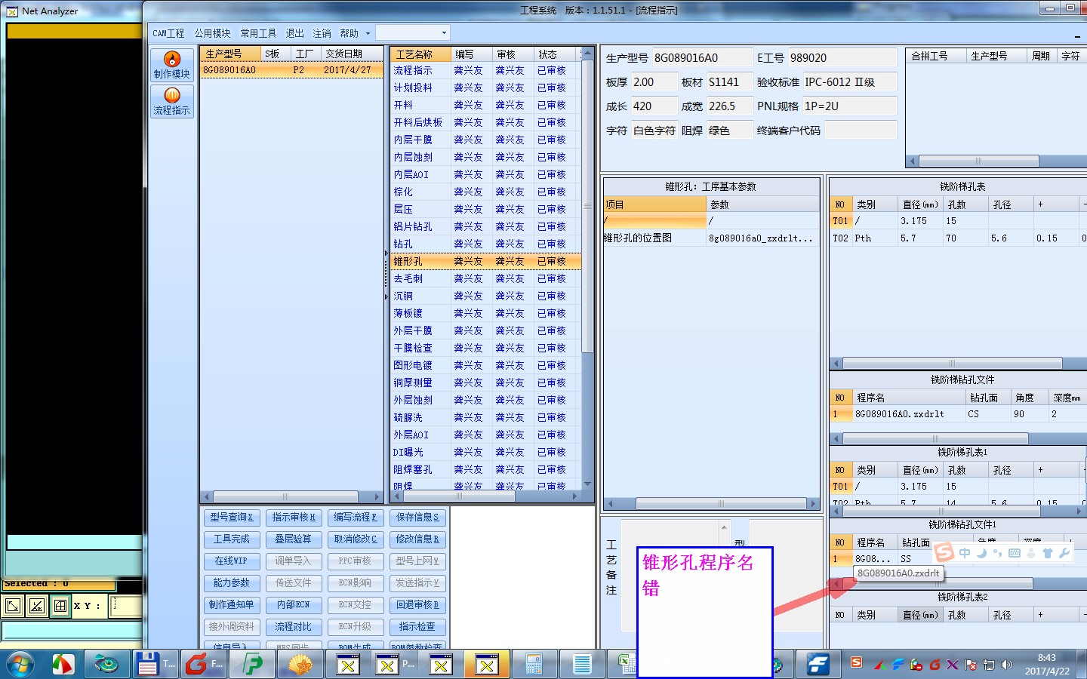Click the 指示检查 button
The width and height of the screenshot is (1087, 679).
coord(417,627)
